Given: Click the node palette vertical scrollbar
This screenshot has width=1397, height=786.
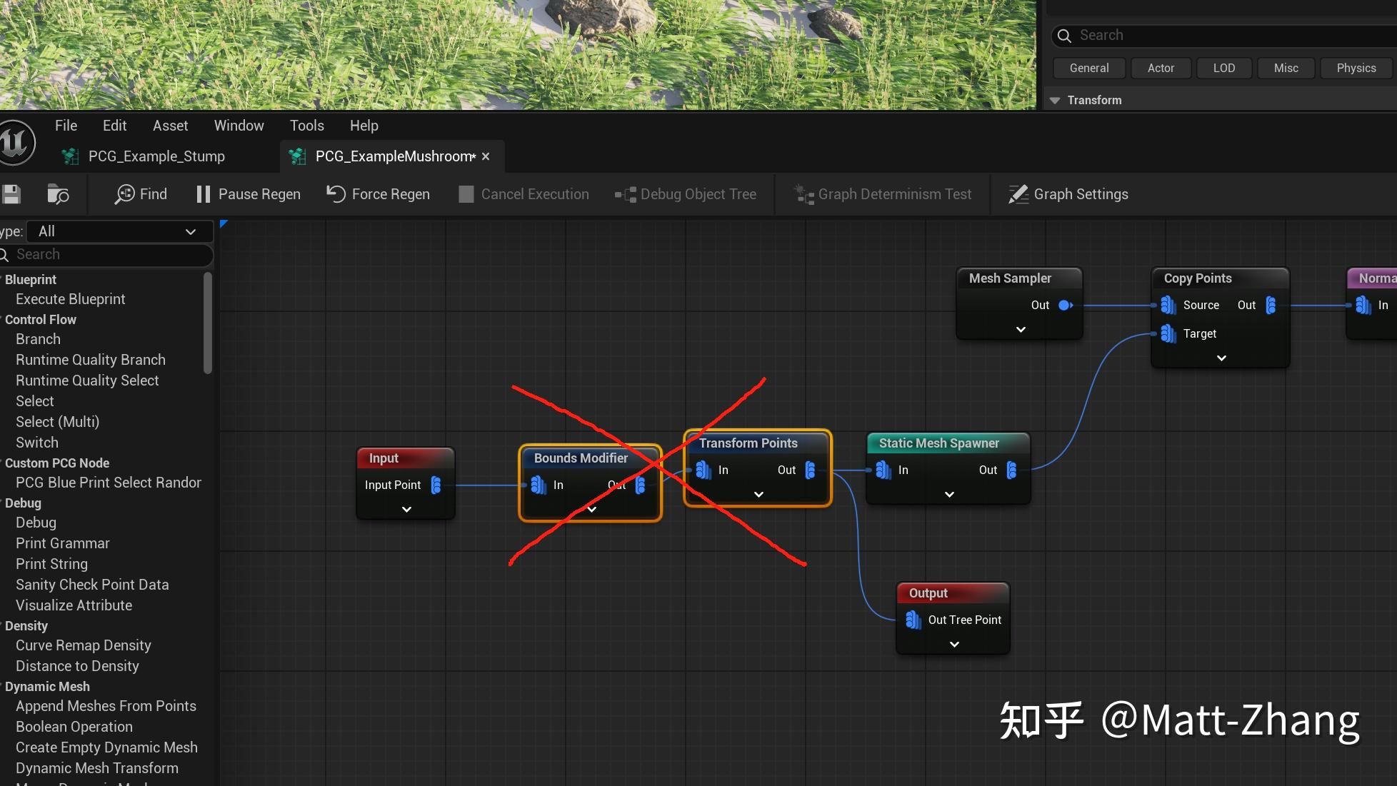Looking at the screenshot, I should (208, 323).
